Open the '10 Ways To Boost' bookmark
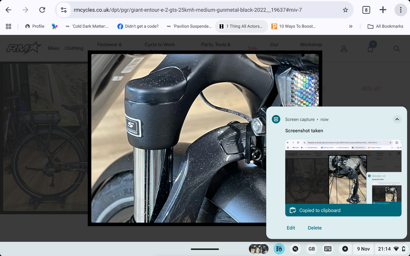The height and width of the screenshot is (256, 410). pos(293,26)
